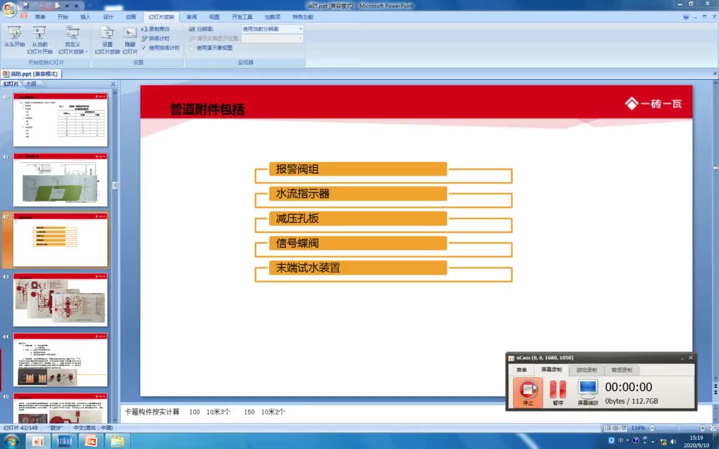
Task: Switch to the 动画 (Animations) tab
Action: coord(131,17)
